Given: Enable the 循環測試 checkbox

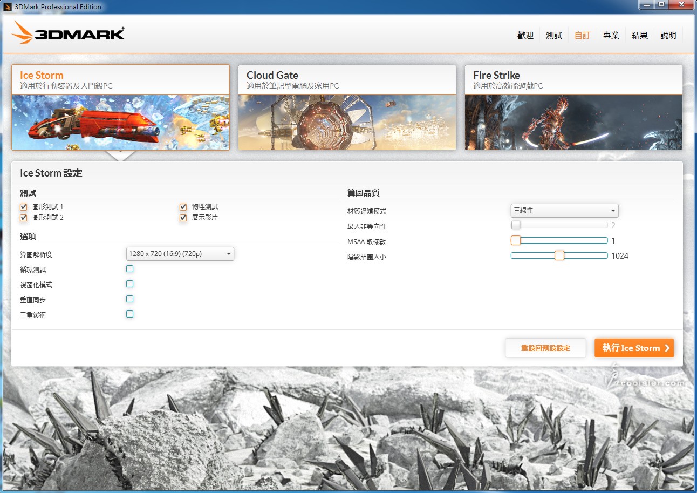Looking at the screenshot, I should [x=129, y=268].
